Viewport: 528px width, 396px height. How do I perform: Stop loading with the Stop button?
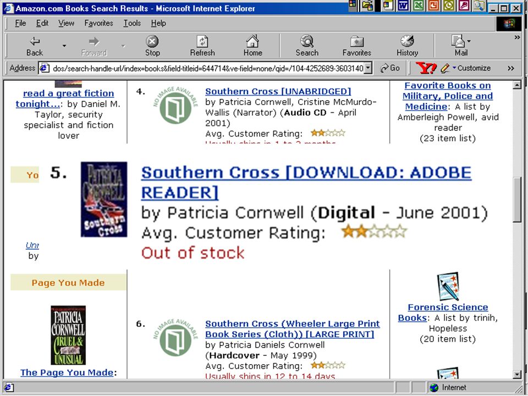(152, 46)
